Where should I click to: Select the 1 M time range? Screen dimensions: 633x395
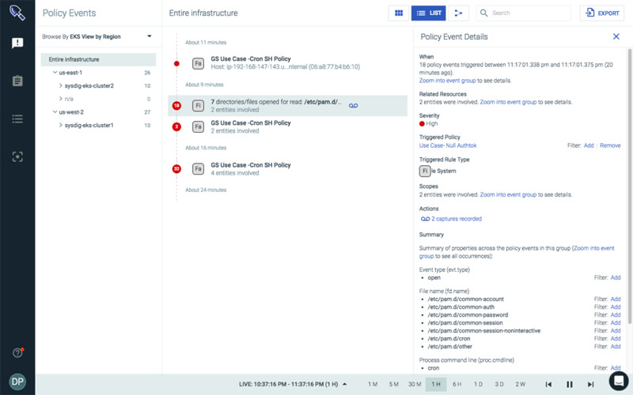[373, 384]
